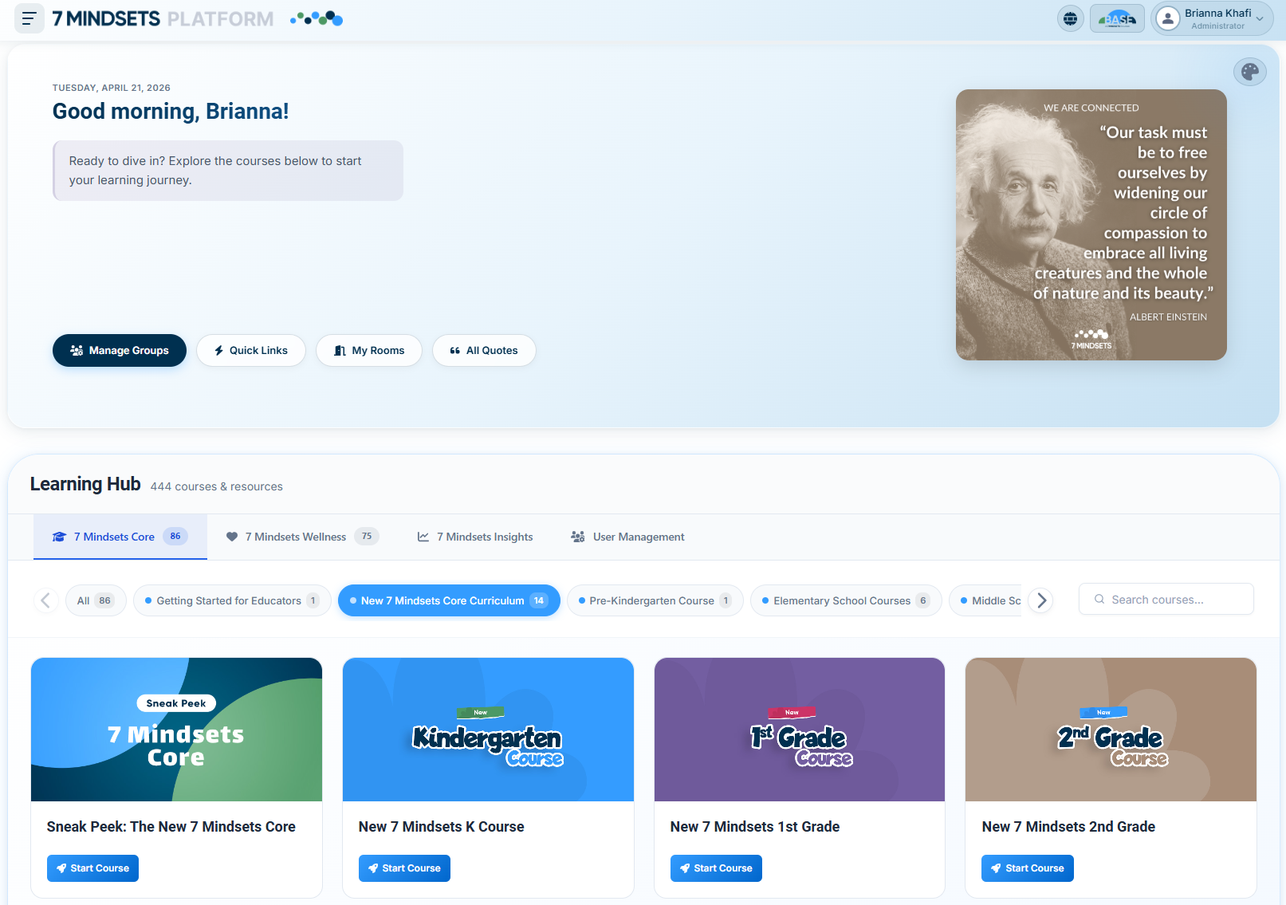Click the BASE organization logo
This screenshot has width=1286, height=905.
(1117, 18)
